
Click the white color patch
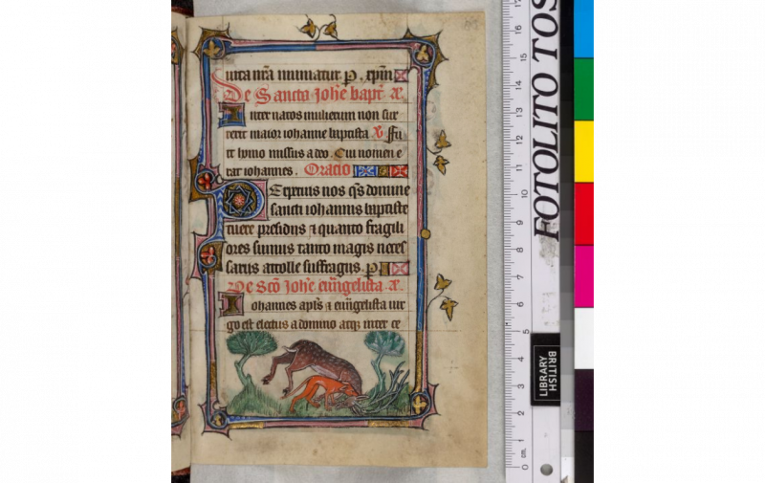click(x=583, y=337)
